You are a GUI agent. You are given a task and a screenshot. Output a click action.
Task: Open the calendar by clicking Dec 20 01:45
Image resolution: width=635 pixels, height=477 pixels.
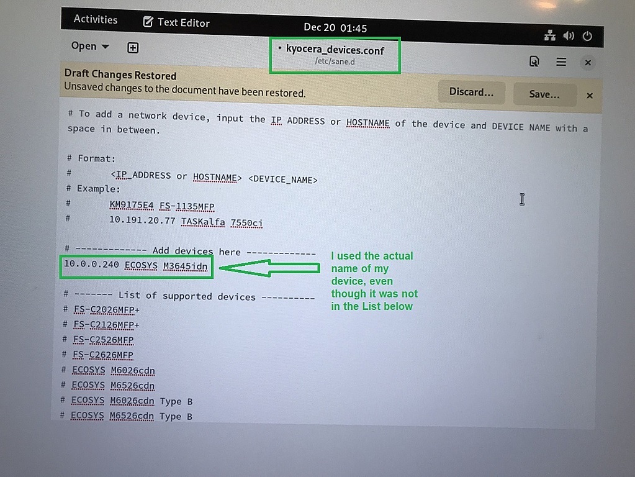coord(335,27)
